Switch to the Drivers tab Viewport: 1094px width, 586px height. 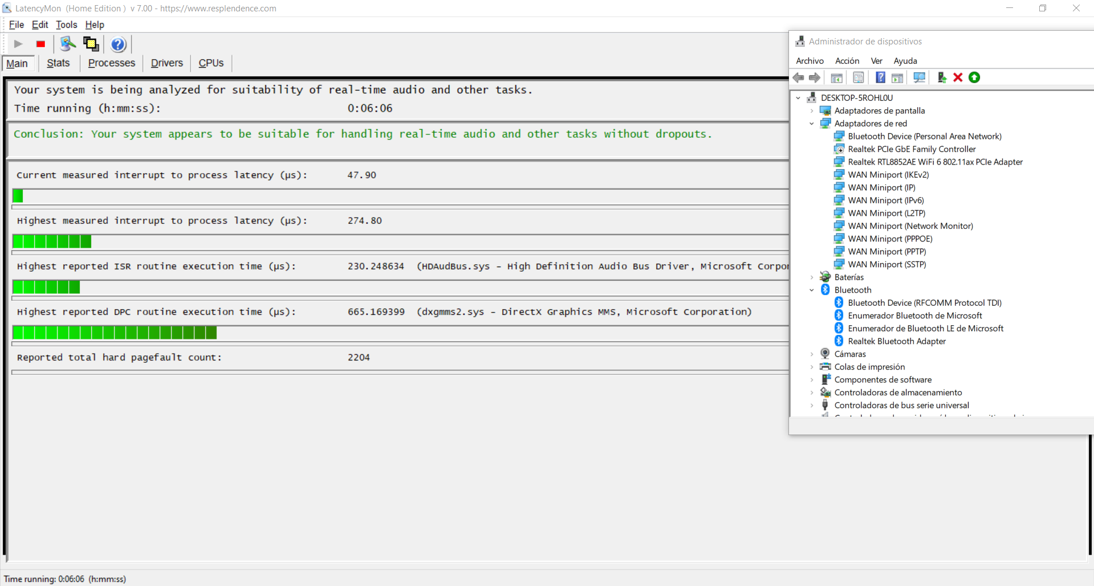(x=167, y=63)
